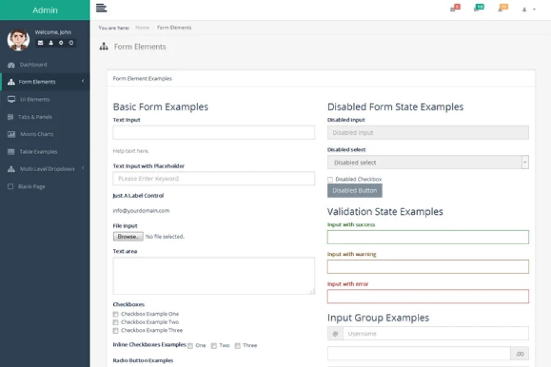
Task: Open notifications with the red badge
Action: coord(454,8)
